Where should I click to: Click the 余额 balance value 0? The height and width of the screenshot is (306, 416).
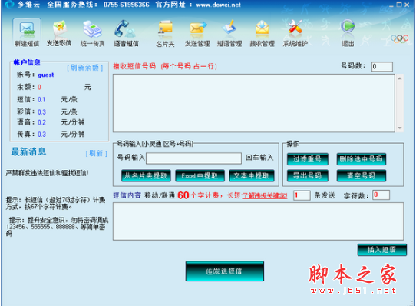point(39,87)
